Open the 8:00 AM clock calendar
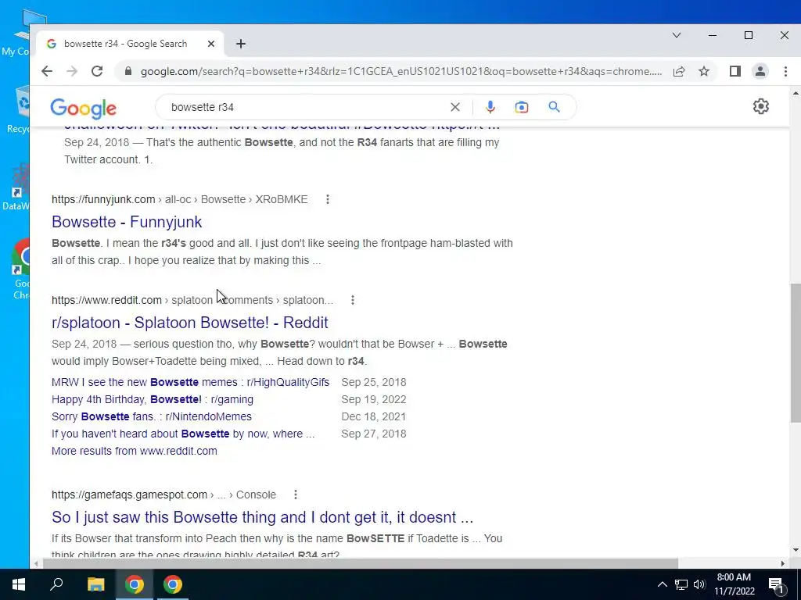Viewport: 801px width, 600px height. tap(734, 584)
